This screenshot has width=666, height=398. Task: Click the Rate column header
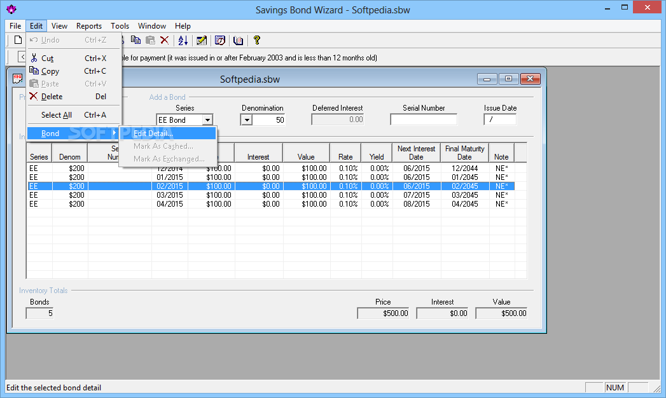pyautogui.click(x=345, y=153)
